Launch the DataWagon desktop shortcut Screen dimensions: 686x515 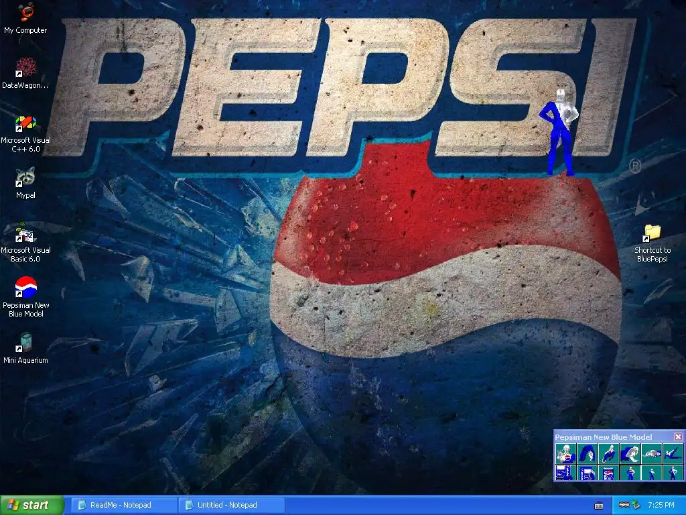(x=25, y=73)
